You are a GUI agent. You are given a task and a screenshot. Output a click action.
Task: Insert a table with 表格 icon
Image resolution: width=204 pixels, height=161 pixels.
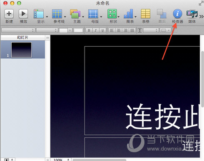click(145, 14)
